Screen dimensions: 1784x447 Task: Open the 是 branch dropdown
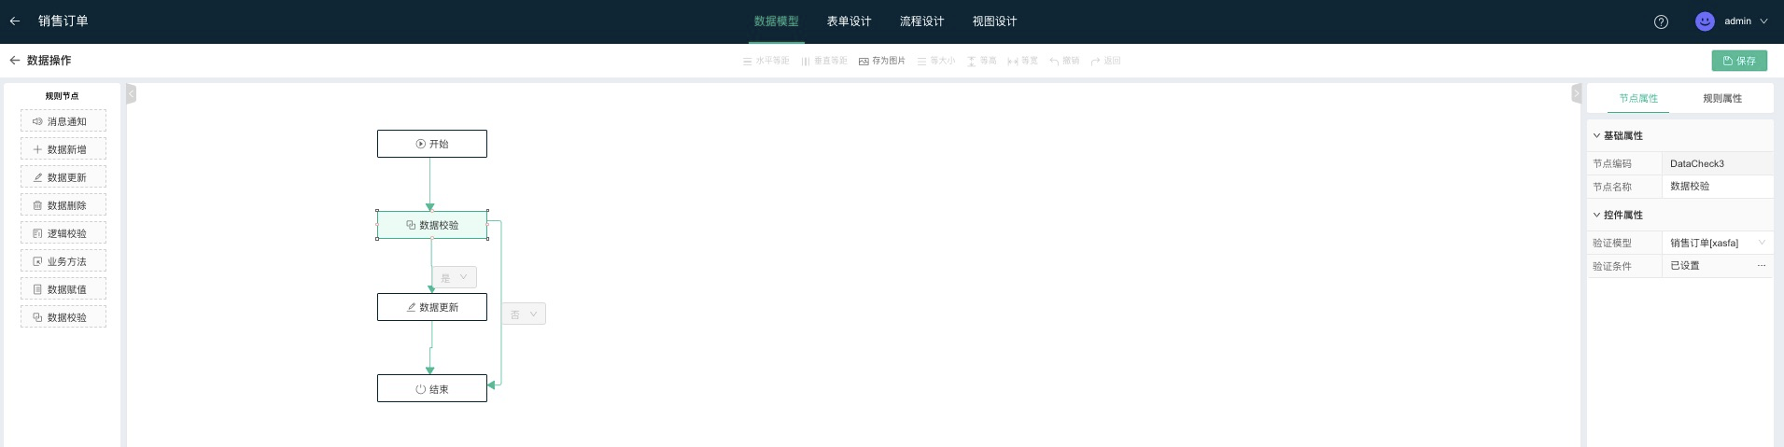455,277
